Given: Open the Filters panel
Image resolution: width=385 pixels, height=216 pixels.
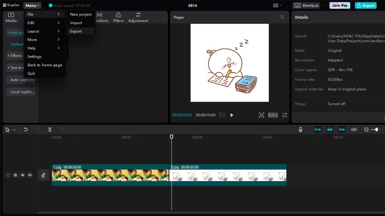Looking at the screenshot, I should point(118,18).
